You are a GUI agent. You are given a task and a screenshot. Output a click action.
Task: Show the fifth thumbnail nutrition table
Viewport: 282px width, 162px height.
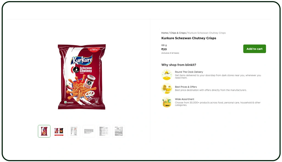click(x=104, y=131)
